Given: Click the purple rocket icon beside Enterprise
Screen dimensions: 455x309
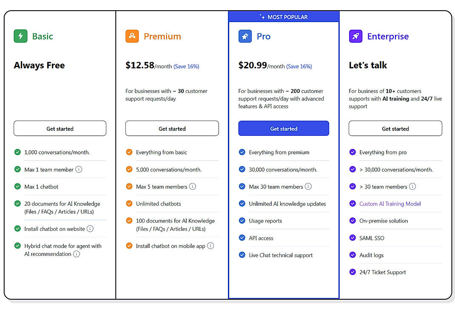Looking at the screenshot, I should point(355,37).
